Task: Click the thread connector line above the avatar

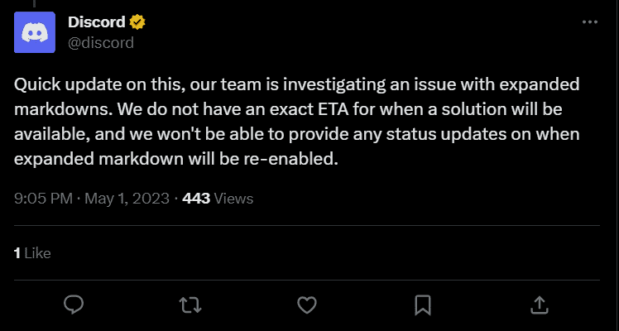Action: coord(35,4)
